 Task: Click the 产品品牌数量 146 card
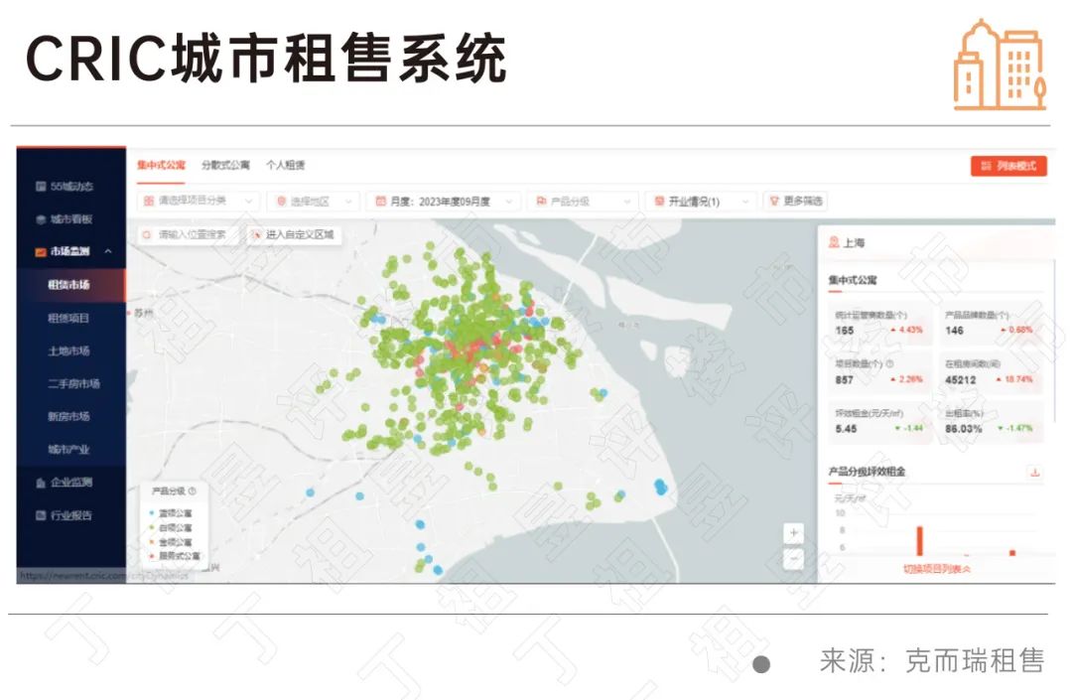tap(990, 324)
